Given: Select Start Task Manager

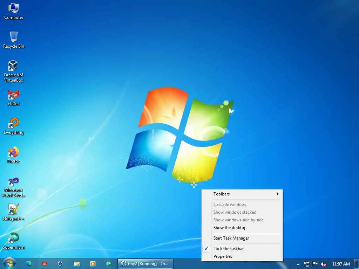Looking at the screenshot, I should tap(242, 238).
